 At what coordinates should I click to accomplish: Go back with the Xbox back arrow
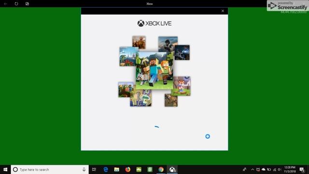[x=5, y=4]
